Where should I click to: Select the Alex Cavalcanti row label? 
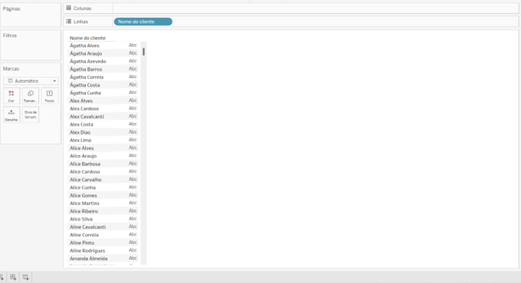pos(87,116)
